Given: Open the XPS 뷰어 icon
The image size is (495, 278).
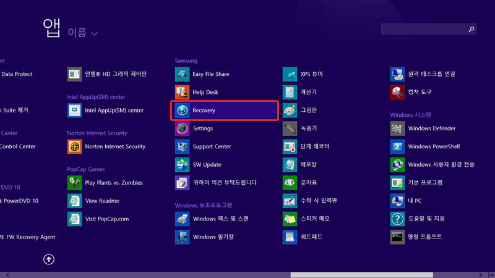Looking at the screenshot, I should click(290, 74).
